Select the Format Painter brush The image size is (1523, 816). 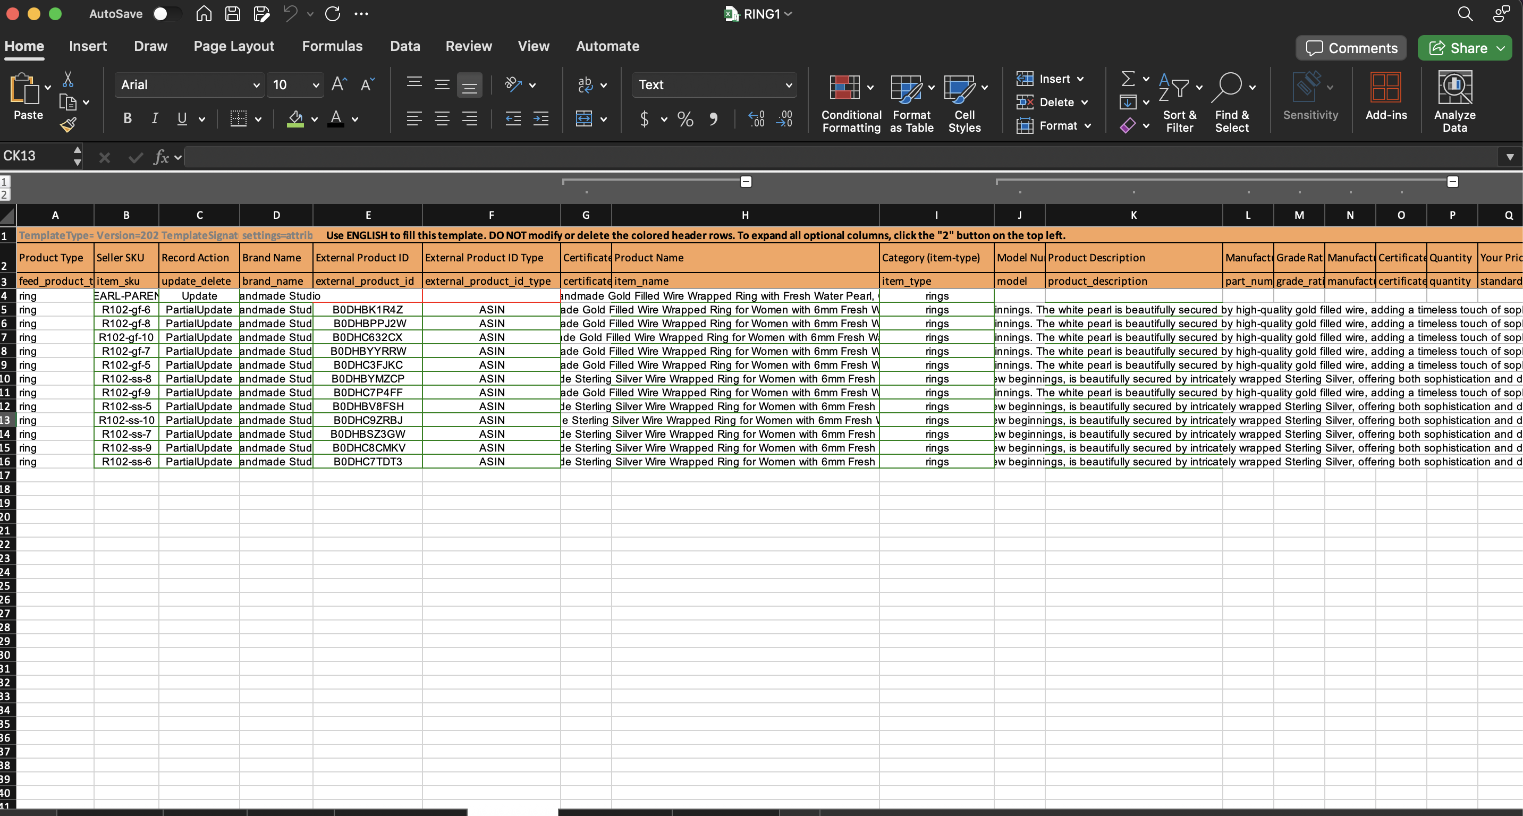point(68,124)
